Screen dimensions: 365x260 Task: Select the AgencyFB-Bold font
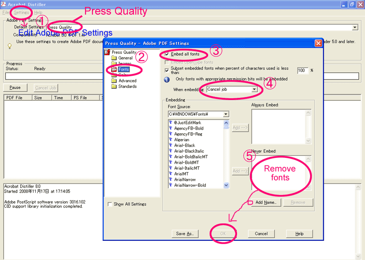point(189,128)
